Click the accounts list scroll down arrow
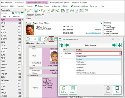Screen dimensions: 125x98 [23, 96]
